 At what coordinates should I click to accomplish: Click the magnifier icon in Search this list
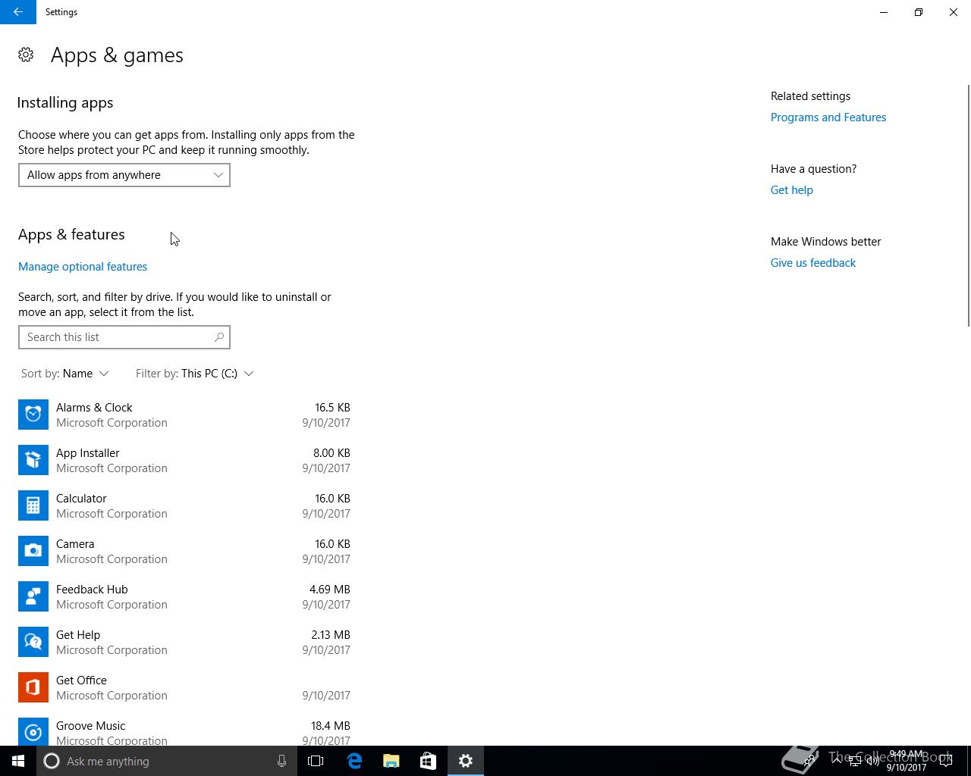click(x=219, y=337)
